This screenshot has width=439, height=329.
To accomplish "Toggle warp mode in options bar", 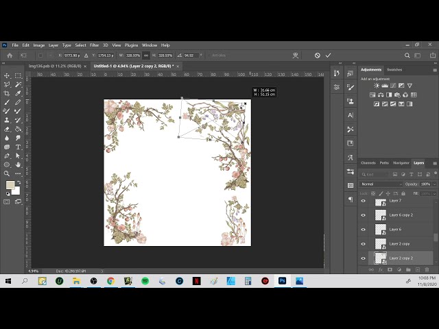I will (296, 56).
